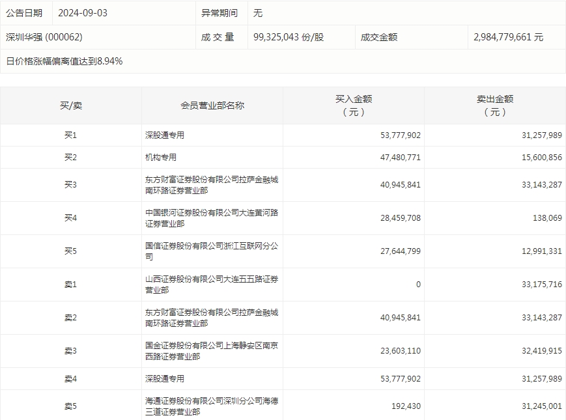Click the 买/卖 column header
The height and width of the screenshot is (420, 566).
coord(70,105)
